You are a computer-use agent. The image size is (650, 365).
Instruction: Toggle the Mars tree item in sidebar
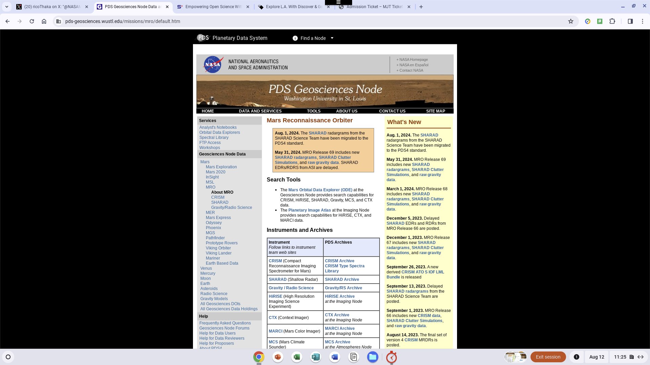[x=205, y=161]
